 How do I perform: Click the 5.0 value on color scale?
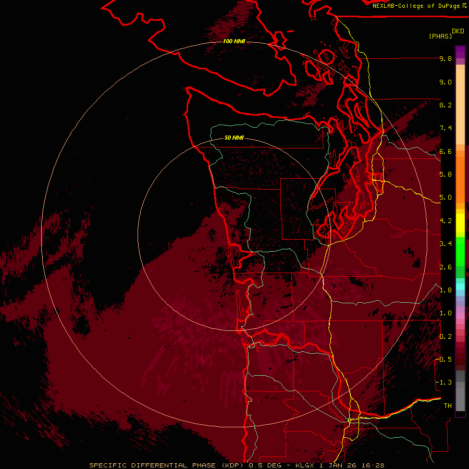click(x=446, y=198)
